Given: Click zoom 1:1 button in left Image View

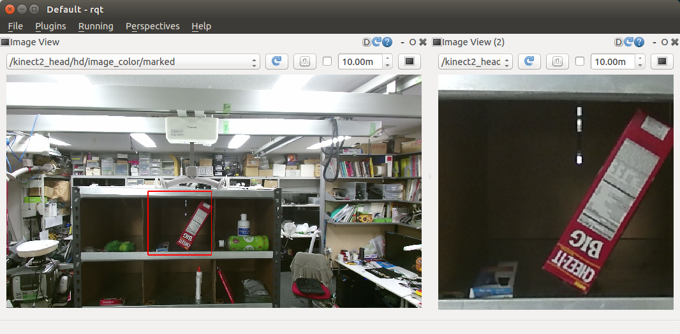Looking at the screenshot, I should click(x=305, y=62).
